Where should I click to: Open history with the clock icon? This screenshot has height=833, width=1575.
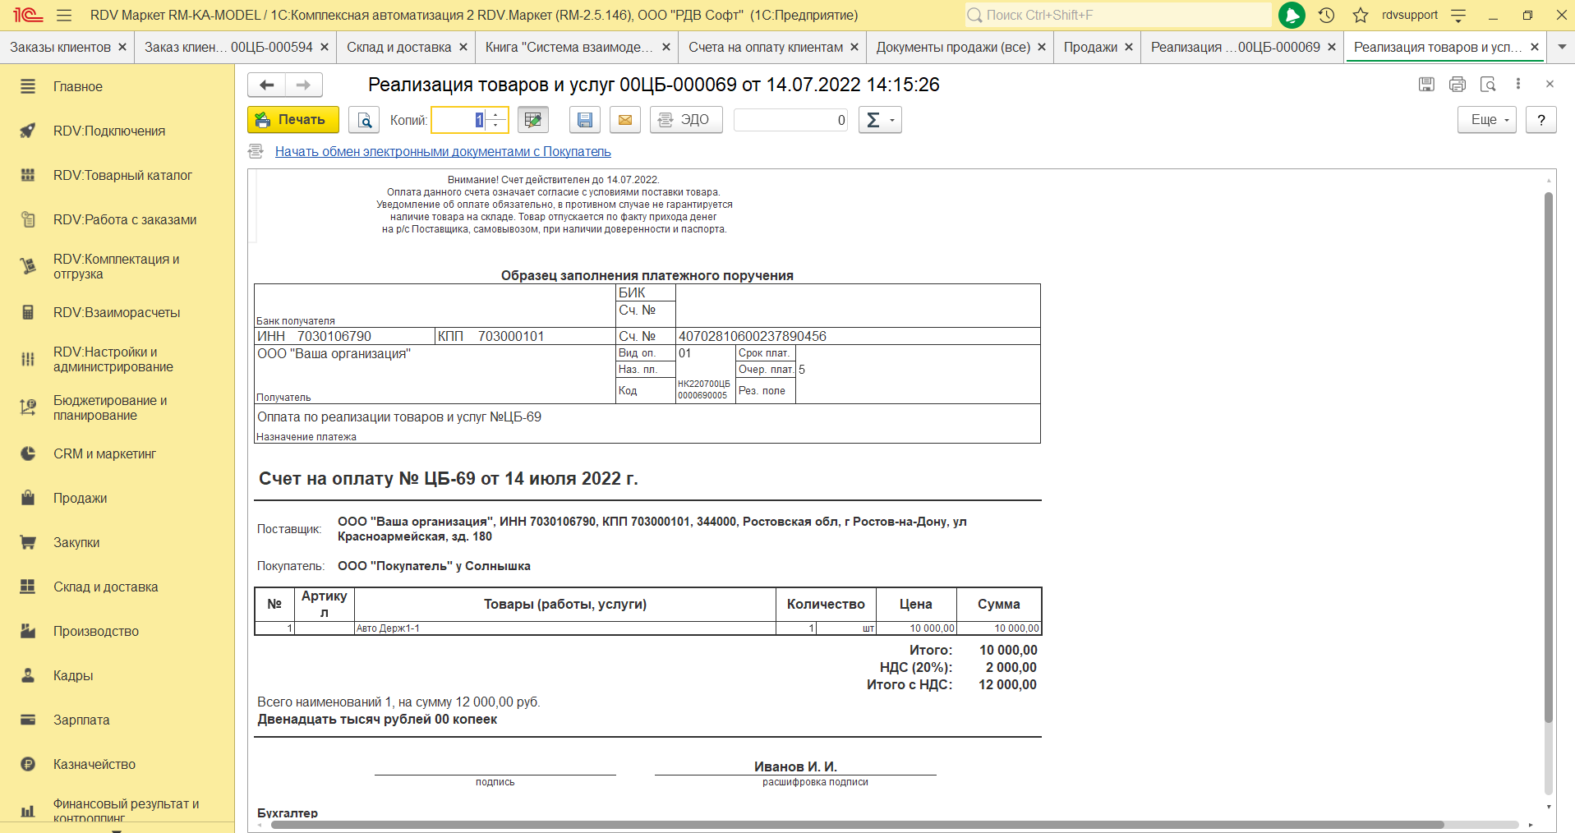[x=1326, y=15]
